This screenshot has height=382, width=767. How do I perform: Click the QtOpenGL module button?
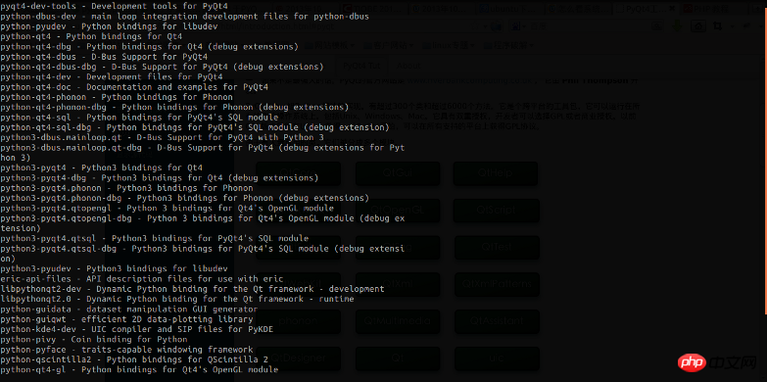(x=398, y=210)
